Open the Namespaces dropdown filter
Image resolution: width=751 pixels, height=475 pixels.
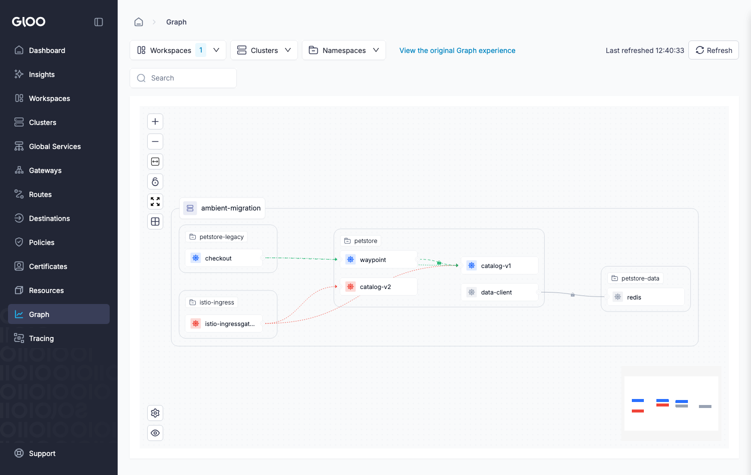pyautogui.click(x=344, y=50)
